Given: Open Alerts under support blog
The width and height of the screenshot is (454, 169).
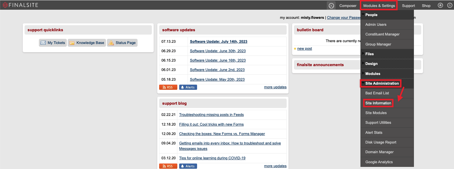Looking at the screenshot, I should pos(188,166).
